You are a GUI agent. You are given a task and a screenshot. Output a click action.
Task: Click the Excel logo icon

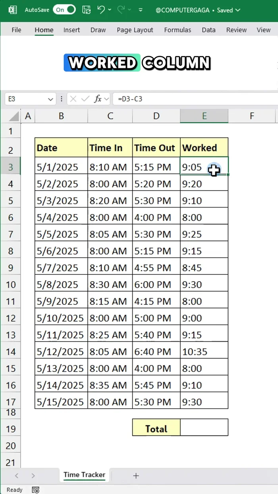tap(13, 10)
